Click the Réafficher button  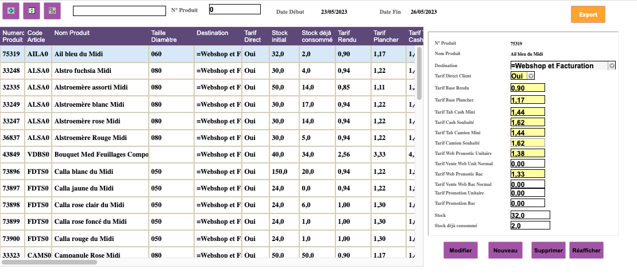pos(586,250)
